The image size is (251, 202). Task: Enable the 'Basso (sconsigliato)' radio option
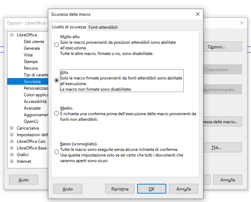point(56,152)
